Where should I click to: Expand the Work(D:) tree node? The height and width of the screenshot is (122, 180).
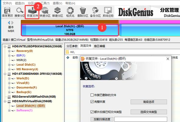[9, 78]
